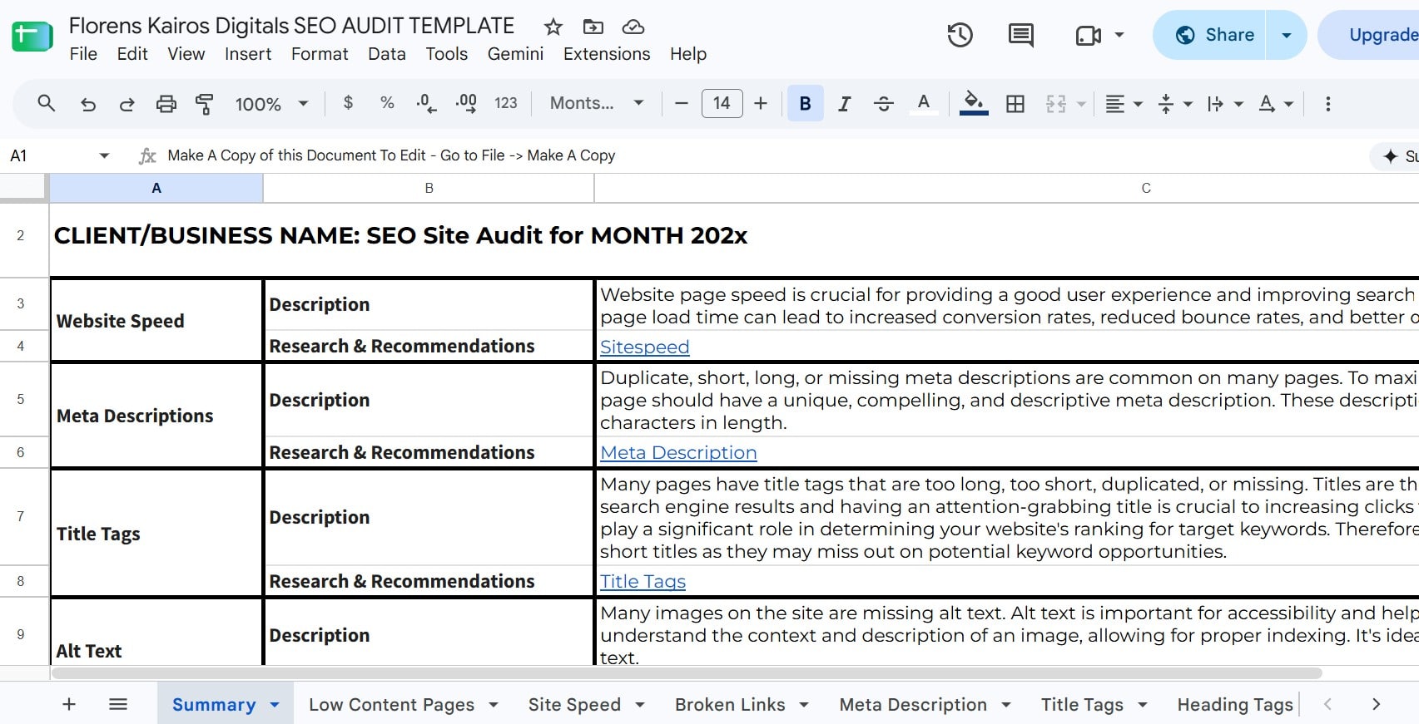Screen dimensions: 1419x724
Task: Toggle strikethrough formatting
Action: coord(884,104)
